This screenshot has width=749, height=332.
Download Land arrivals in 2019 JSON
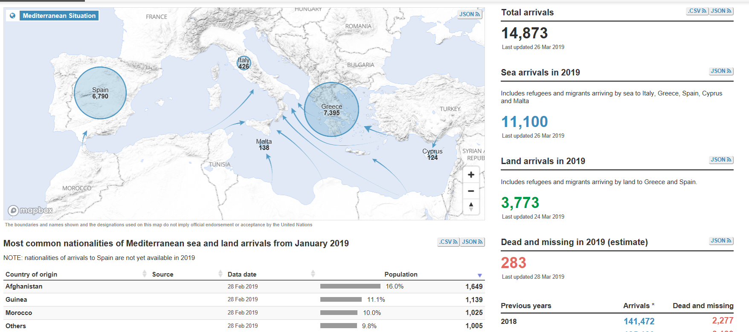coord(721,160)
